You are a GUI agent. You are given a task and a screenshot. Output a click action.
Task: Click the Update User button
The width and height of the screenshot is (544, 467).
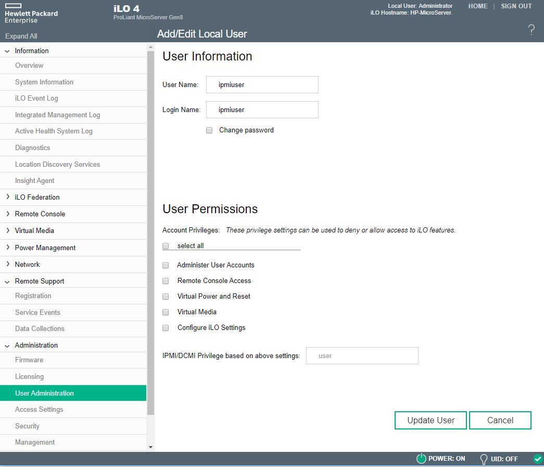click(431, 421)
